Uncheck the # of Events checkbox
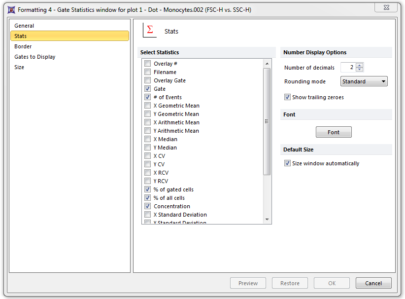 [x=147, y=97]
